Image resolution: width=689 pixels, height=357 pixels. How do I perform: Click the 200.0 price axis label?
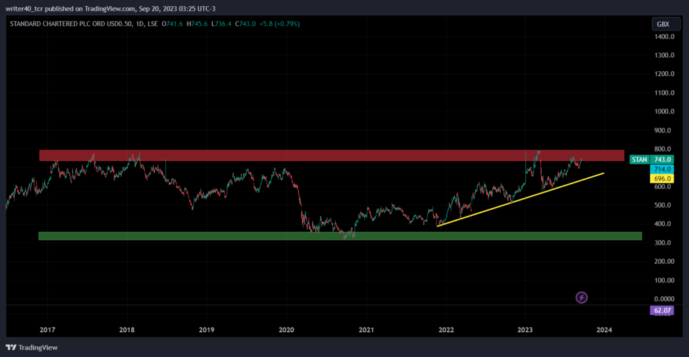(664, 262)
